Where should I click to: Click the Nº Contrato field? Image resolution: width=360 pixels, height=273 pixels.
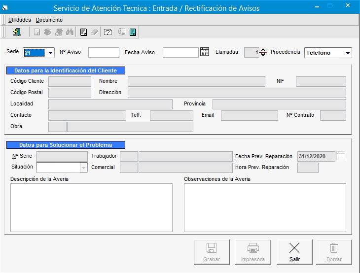coord(333,115)
